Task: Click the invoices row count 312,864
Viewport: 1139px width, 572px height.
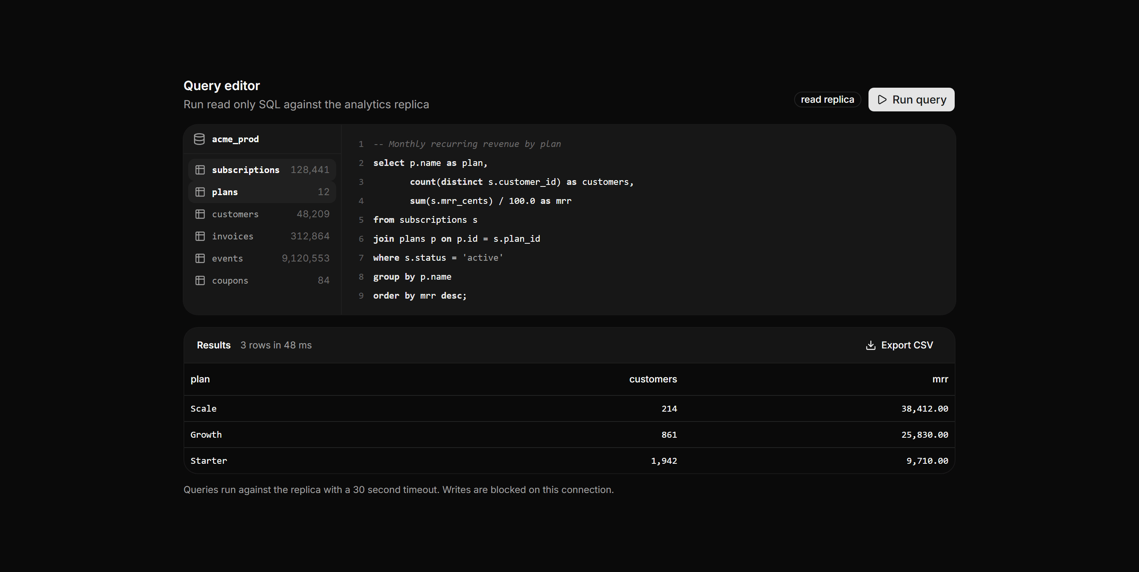Action: 310,236
